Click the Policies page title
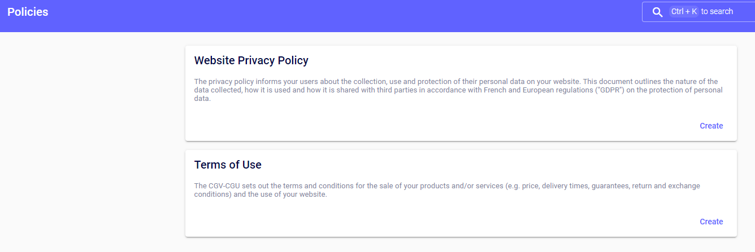This screenshot has width=755, height=252. [x=28, y=12]
